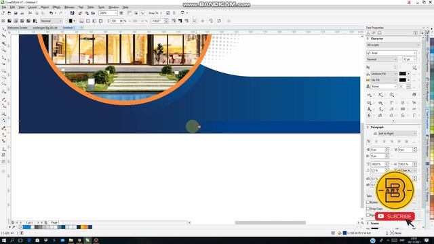Toggle the Show Guidelines button in toolbar
This screenshot has width=434, height=244.
coord(142,13)
